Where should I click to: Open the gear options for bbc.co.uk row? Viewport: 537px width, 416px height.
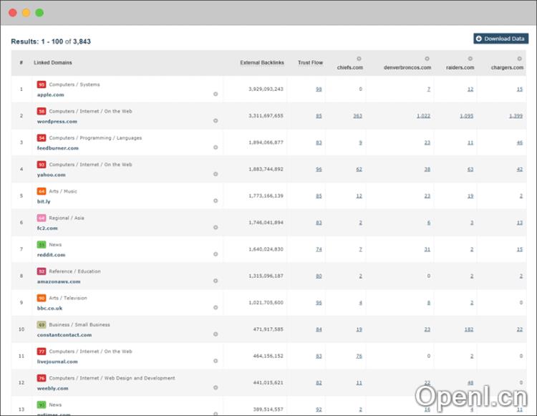216,308
